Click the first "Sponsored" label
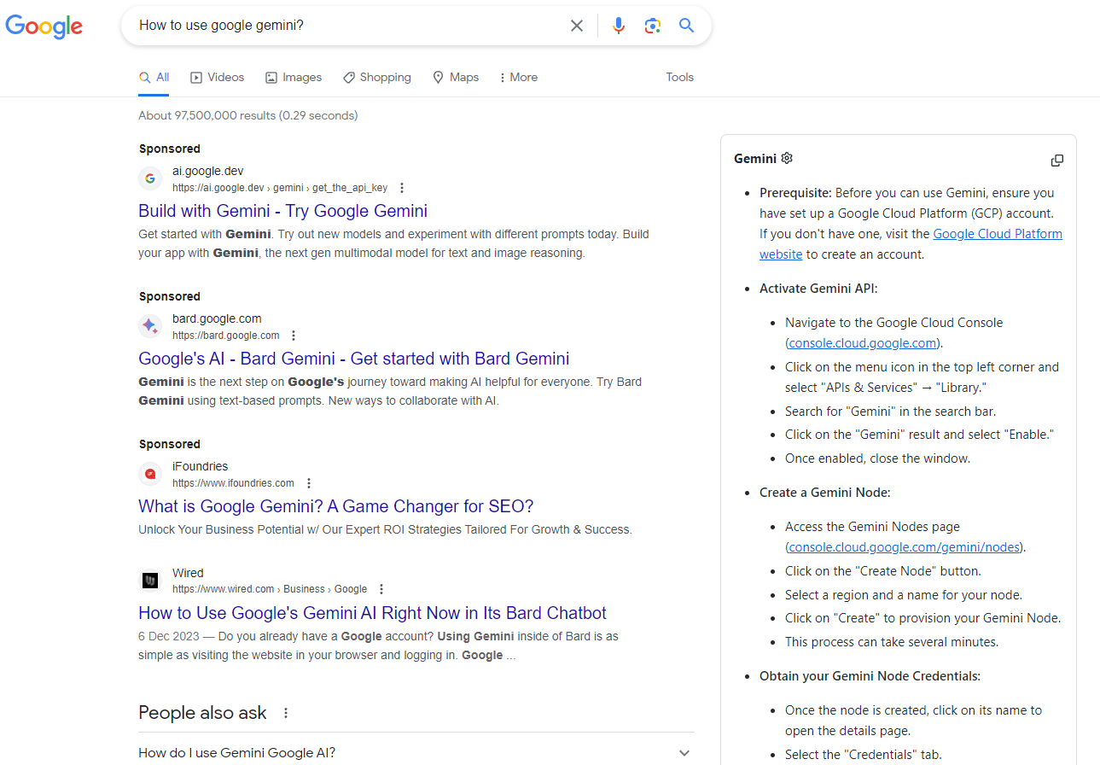Viewport: 1100px width, 765px height. tap(170, 149)
